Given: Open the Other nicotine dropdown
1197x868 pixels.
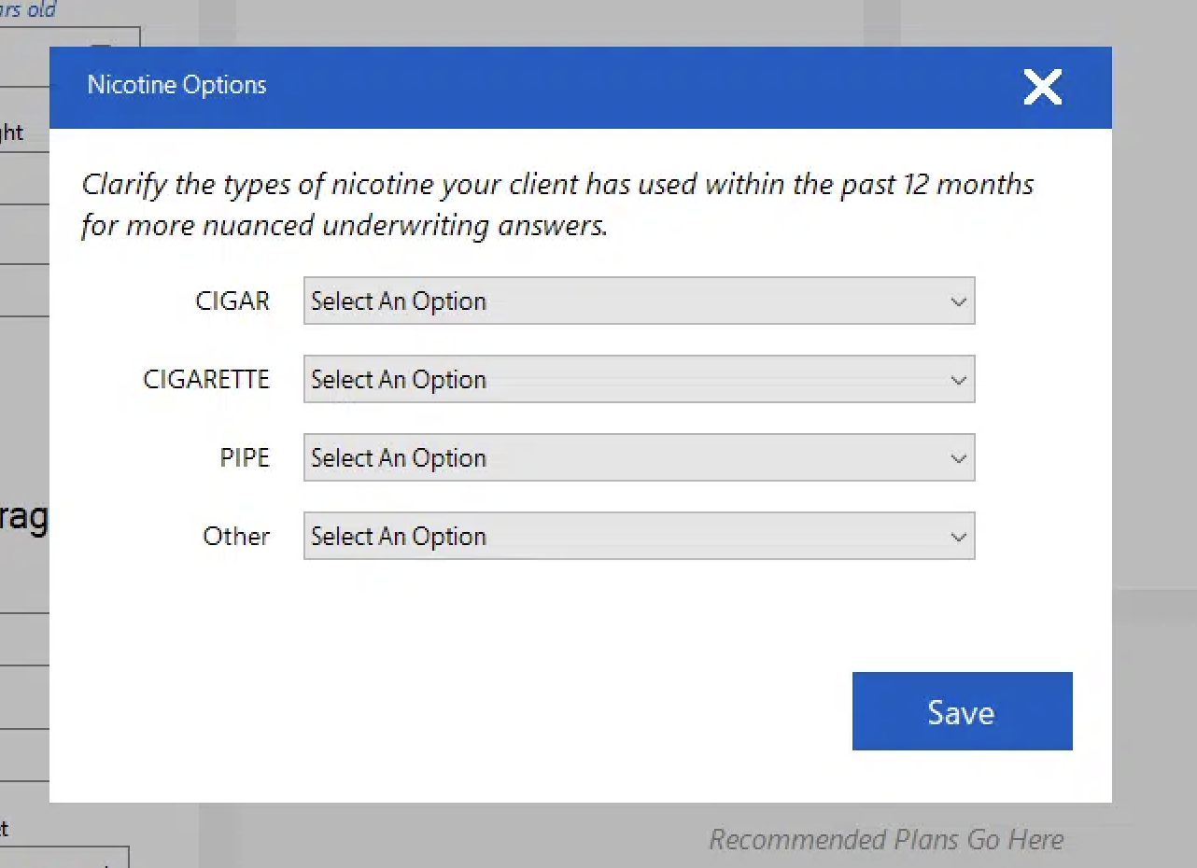Looking at the screenshot, I should tap(639, 536).
